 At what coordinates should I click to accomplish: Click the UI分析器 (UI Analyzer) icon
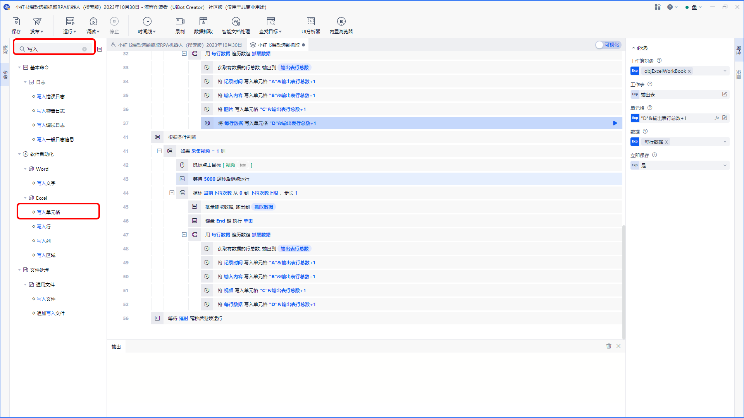coord(311,22)
